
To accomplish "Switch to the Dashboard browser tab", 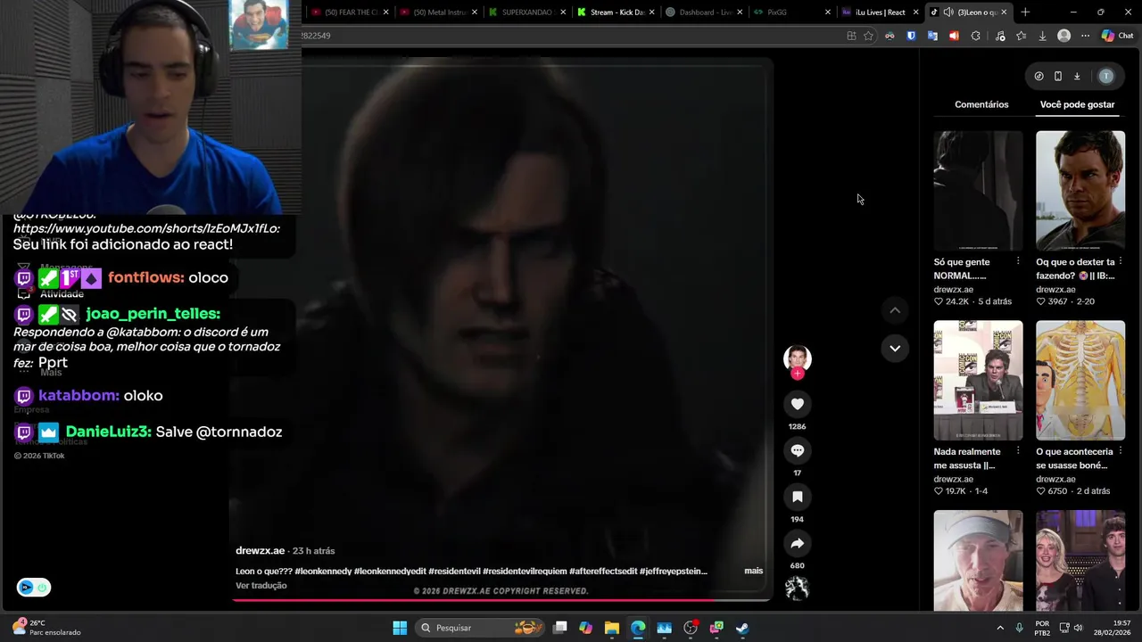I will click(704, 12).
